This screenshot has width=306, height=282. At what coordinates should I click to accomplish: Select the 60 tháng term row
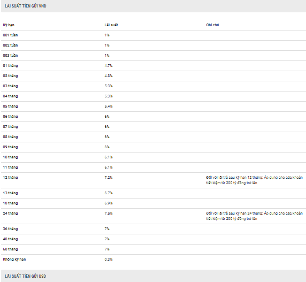point(154,249)
